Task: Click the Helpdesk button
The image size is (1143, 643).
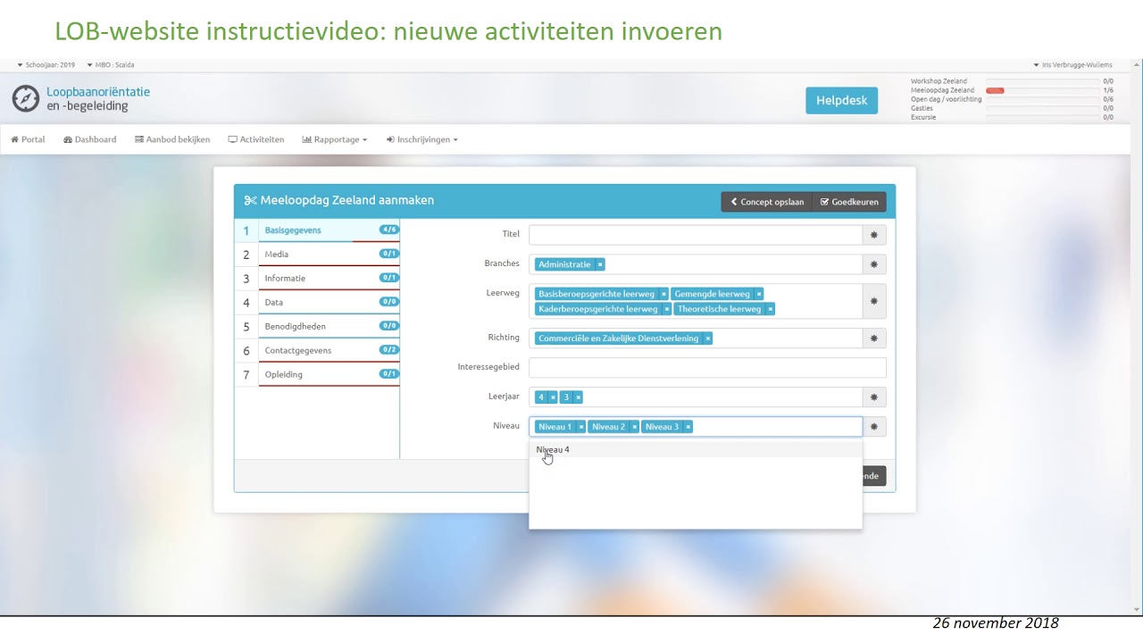Action: [x=842, y=100]
